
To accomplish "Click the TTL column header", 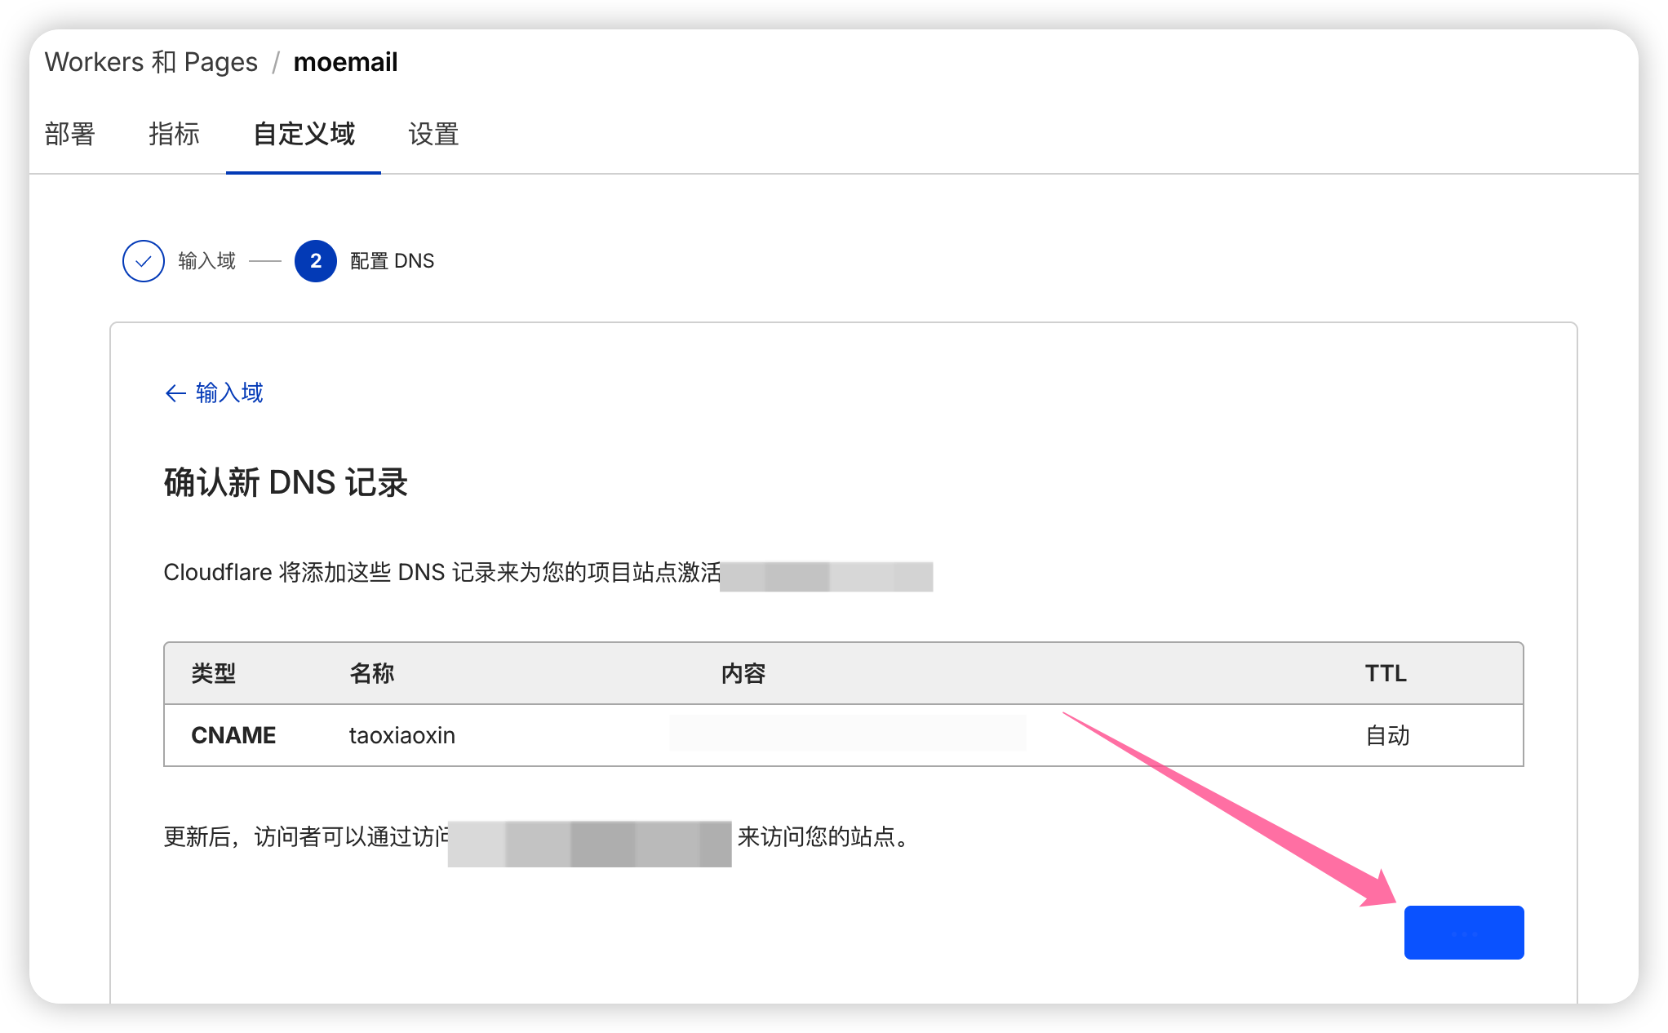I will click(x=1385, y=673).
